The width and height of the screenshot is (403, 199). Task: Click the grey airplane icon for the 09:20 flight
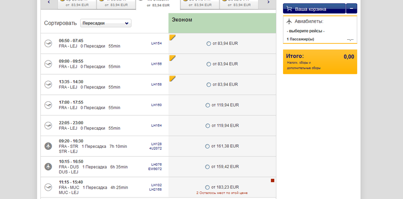tap(48, 146)
